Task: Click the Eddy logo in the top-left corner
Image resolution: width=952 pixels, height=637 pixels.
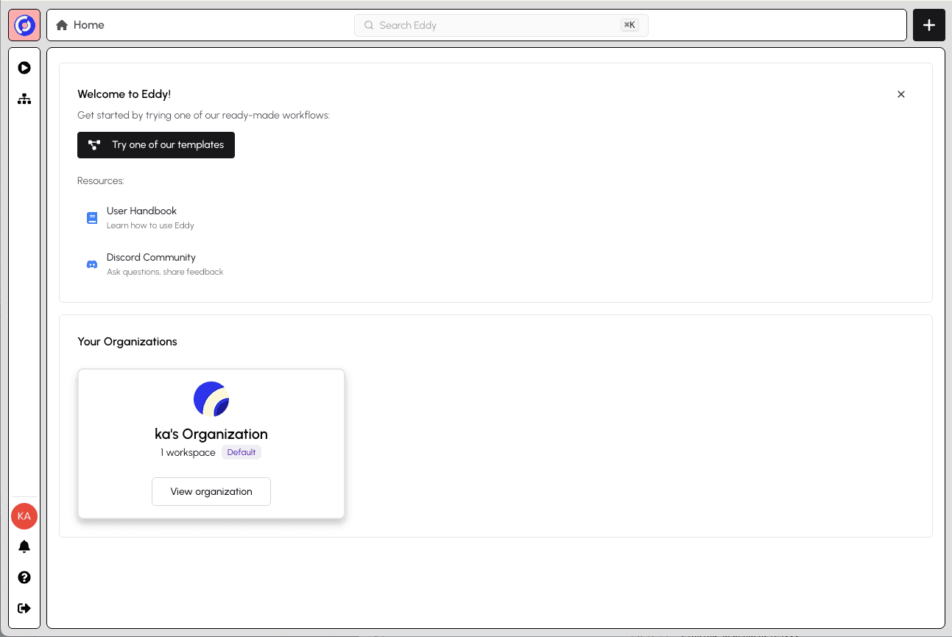Action: pos(24,24)
